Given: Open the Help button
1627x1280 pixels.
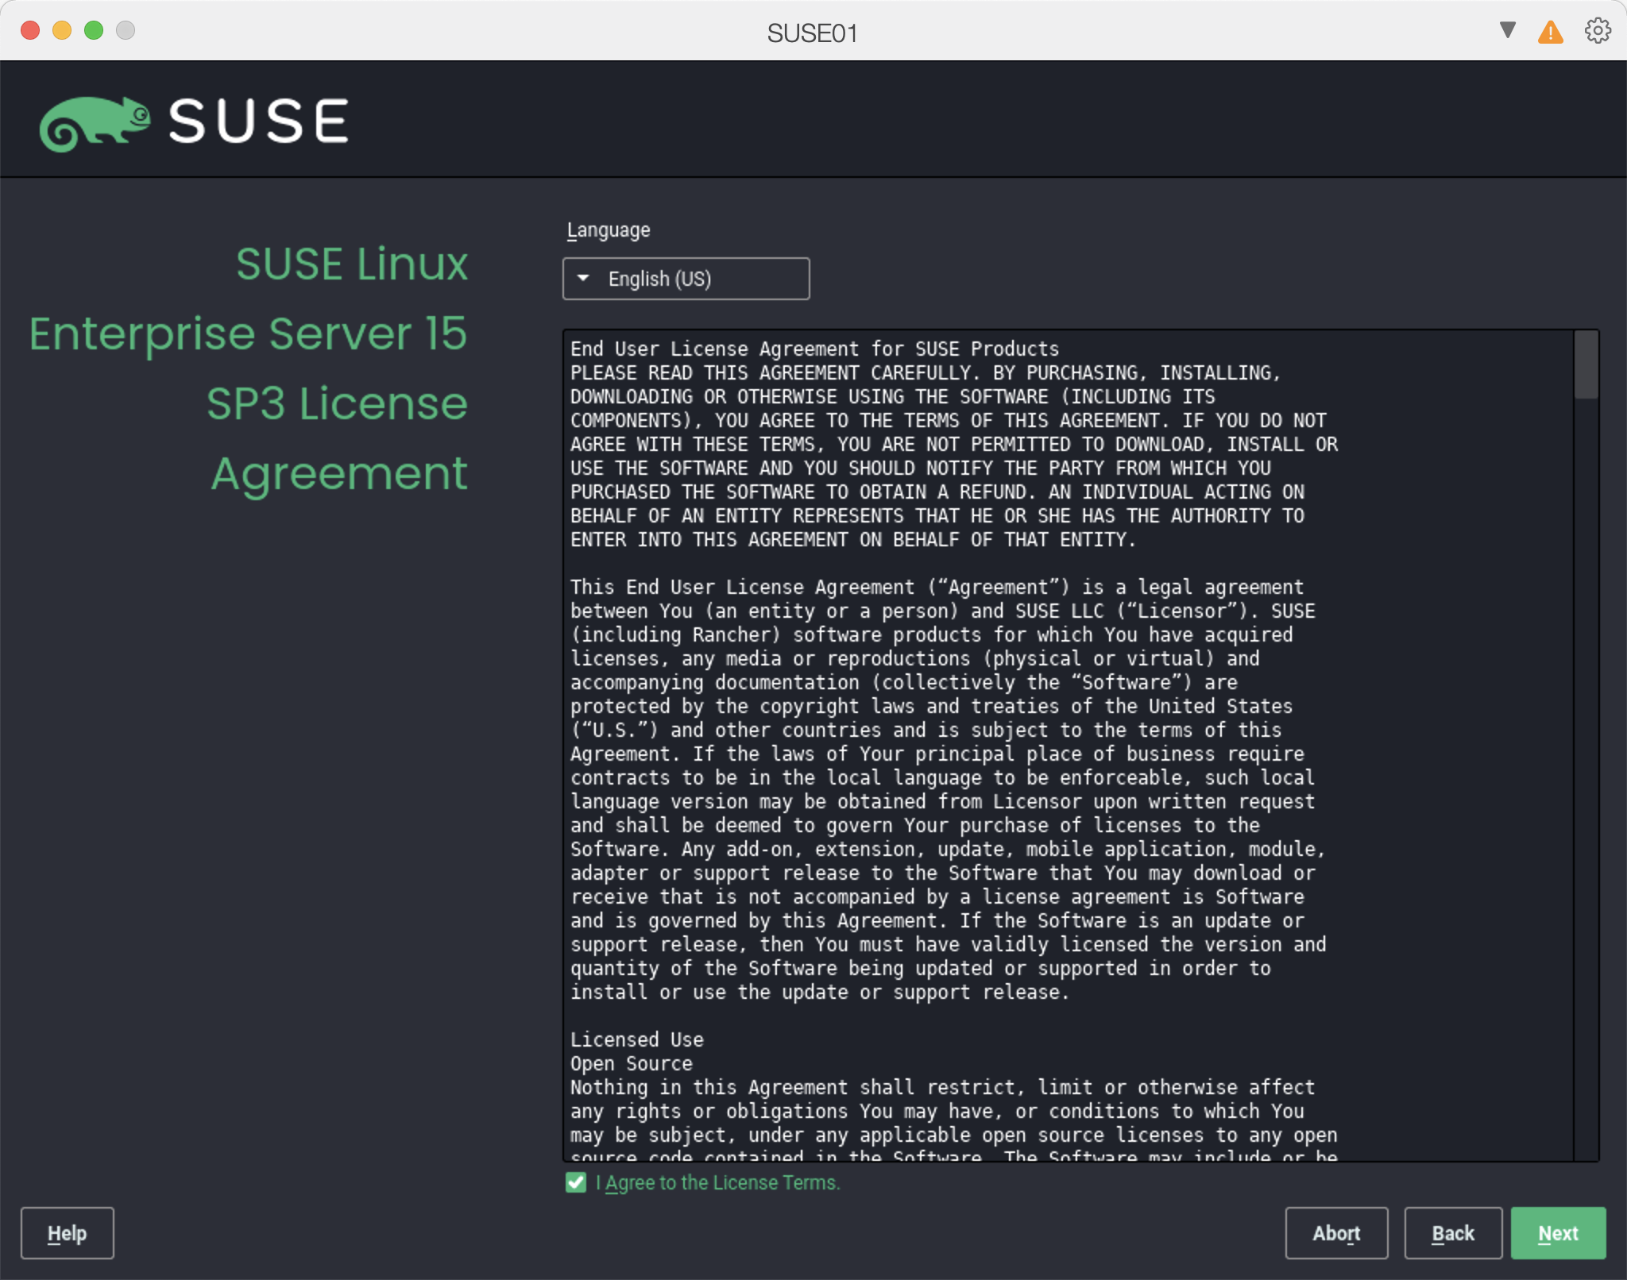Looking at the screenshot, I should point(68,1233).
